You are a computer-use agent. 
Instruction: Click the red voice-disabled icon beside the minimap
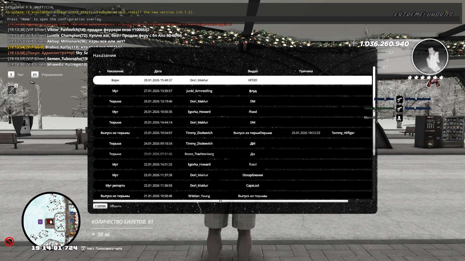[x=9, y=241]
